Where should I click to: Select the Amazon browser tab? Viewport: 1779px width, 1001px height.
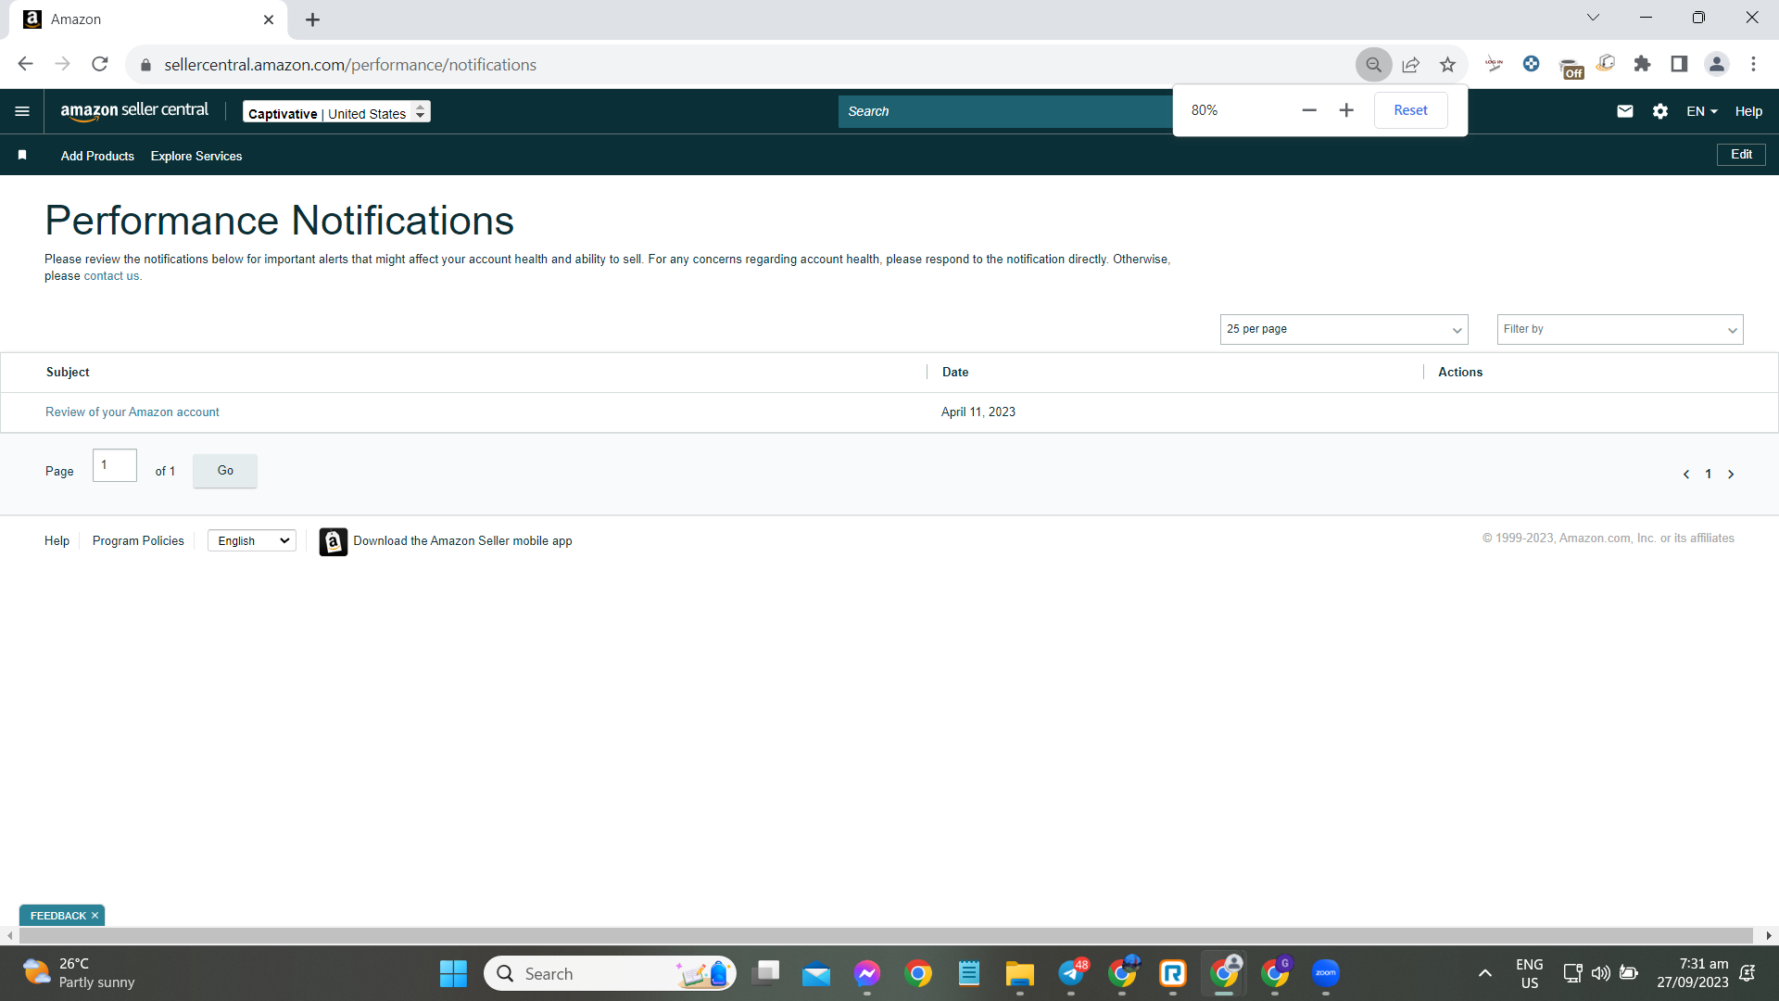click(x=148, y=19)
